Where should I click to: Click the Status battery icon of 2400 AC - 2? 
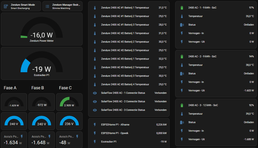[x=182, y=73]
